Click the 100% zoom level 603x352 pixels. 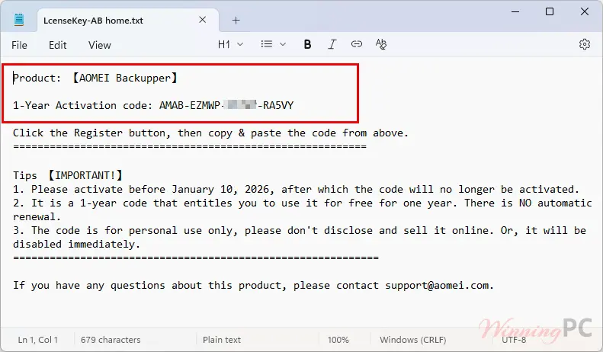pyautogui.click(x=338, y=340)
